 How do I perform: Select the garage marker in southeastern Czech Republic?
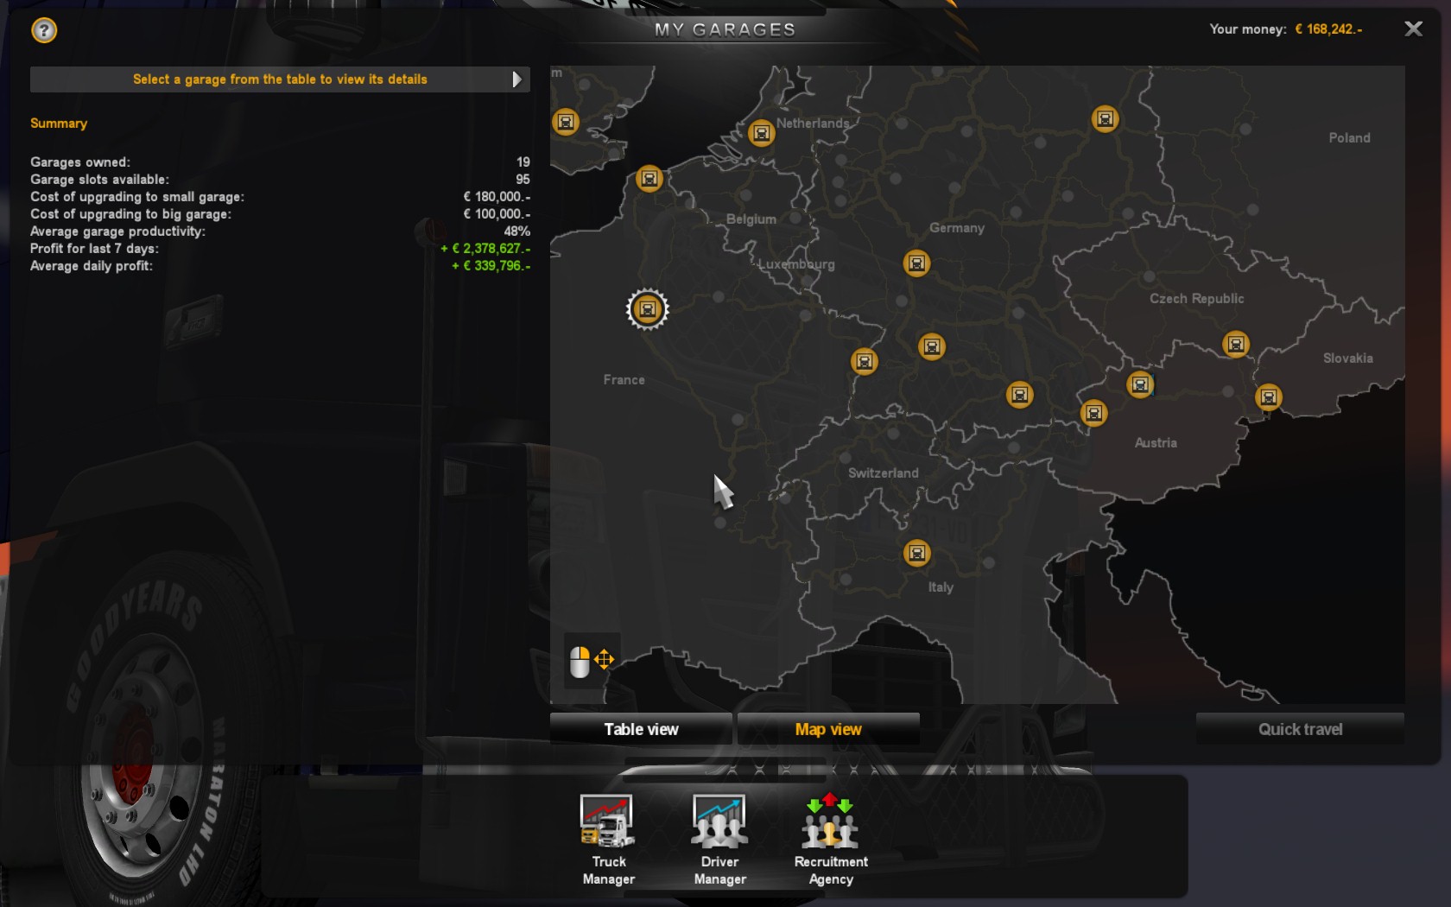pyautogui.click(x=1236, y=345)
